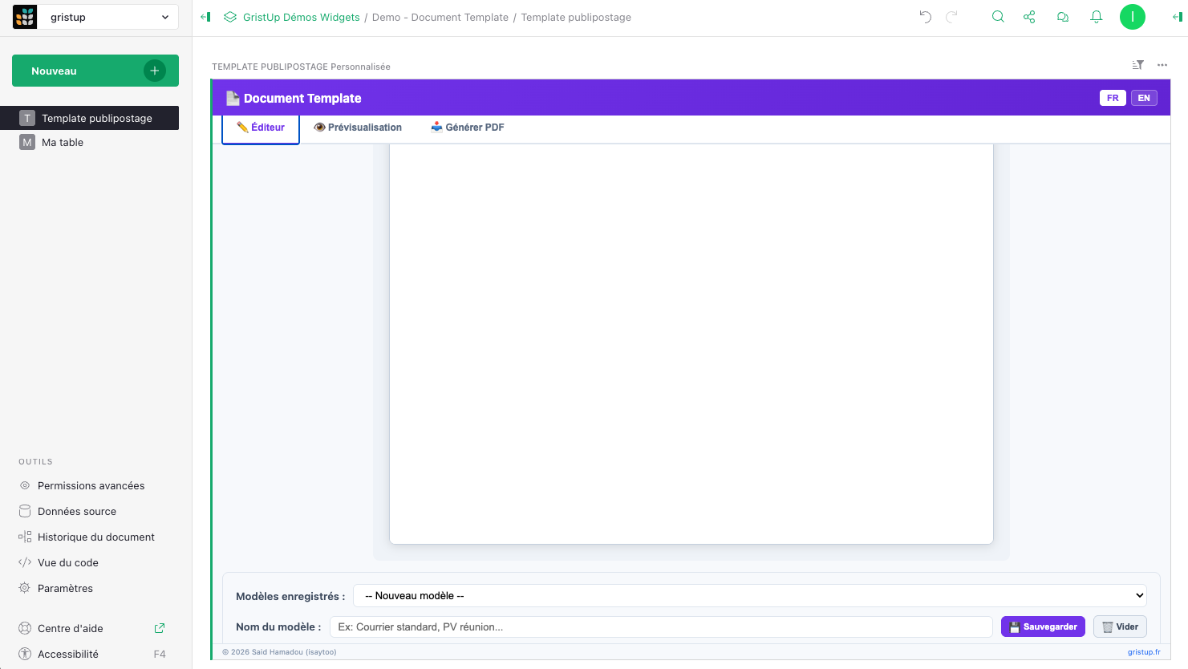This screenshot has width=1188, height=669.
Task: Click the redo arrow icon
Action: [x=951, y=17]
